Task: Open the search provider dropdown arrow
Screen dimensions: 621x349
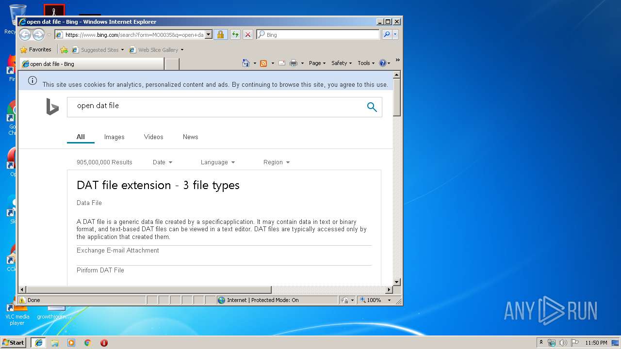Action: pyautogui.click(x=395, y=35)
